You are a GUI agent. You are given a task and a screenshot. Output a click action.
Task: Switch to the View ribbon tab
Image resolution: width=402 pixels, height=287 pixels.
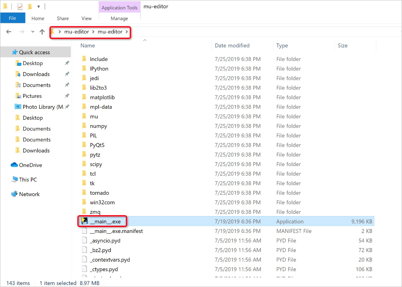pyautogui.click(x=87, y=18)
